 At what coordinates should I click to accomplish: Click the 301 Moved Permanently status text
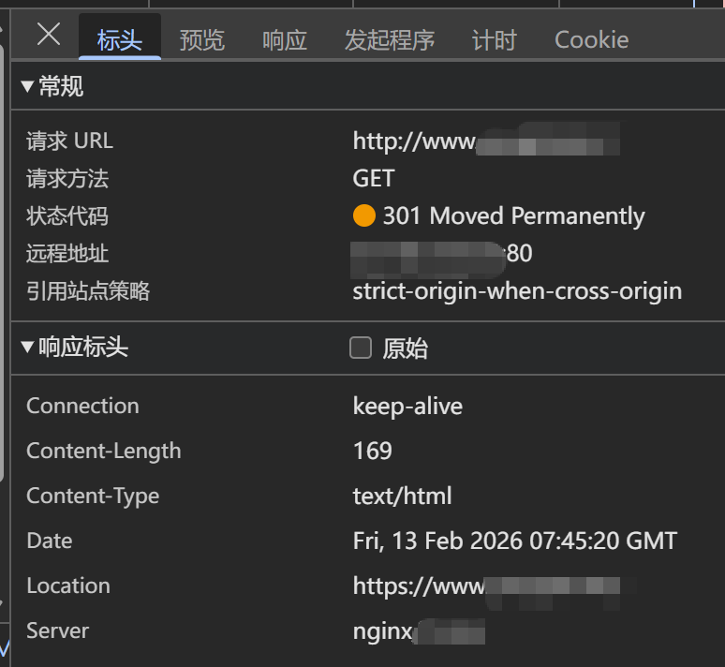pos(513,216)
